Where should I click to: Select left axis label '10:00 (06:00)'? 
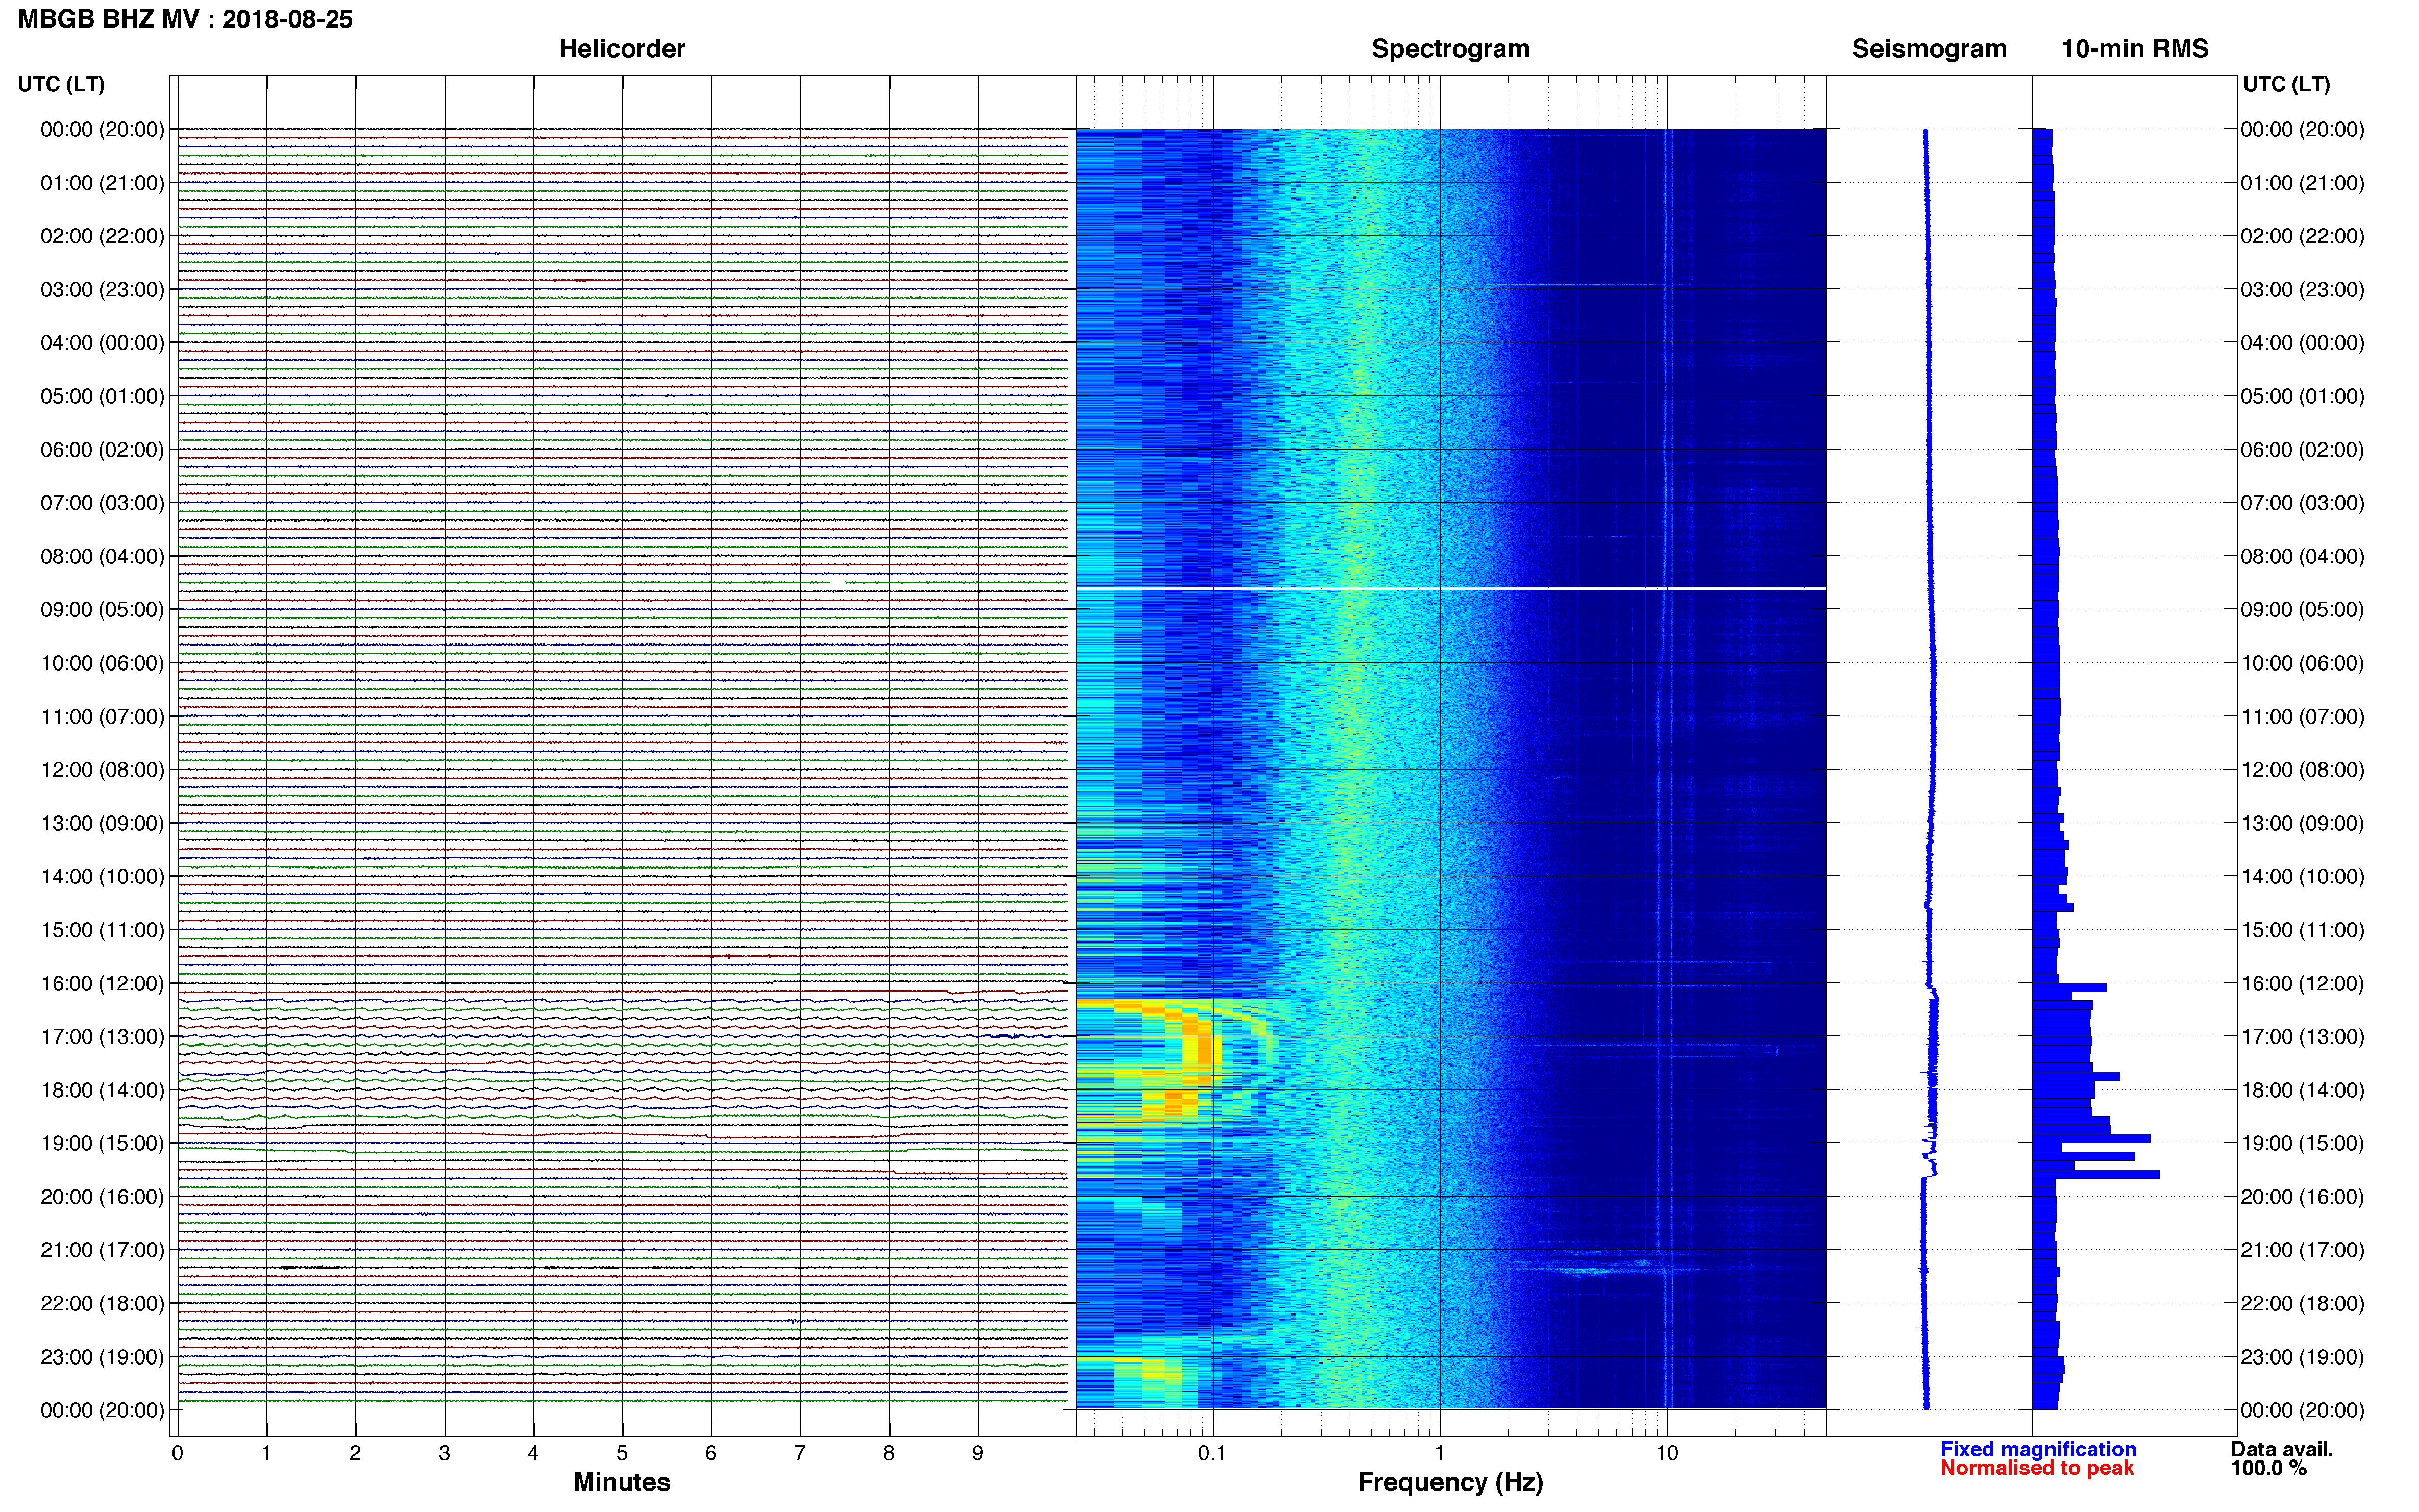(102, 663)
